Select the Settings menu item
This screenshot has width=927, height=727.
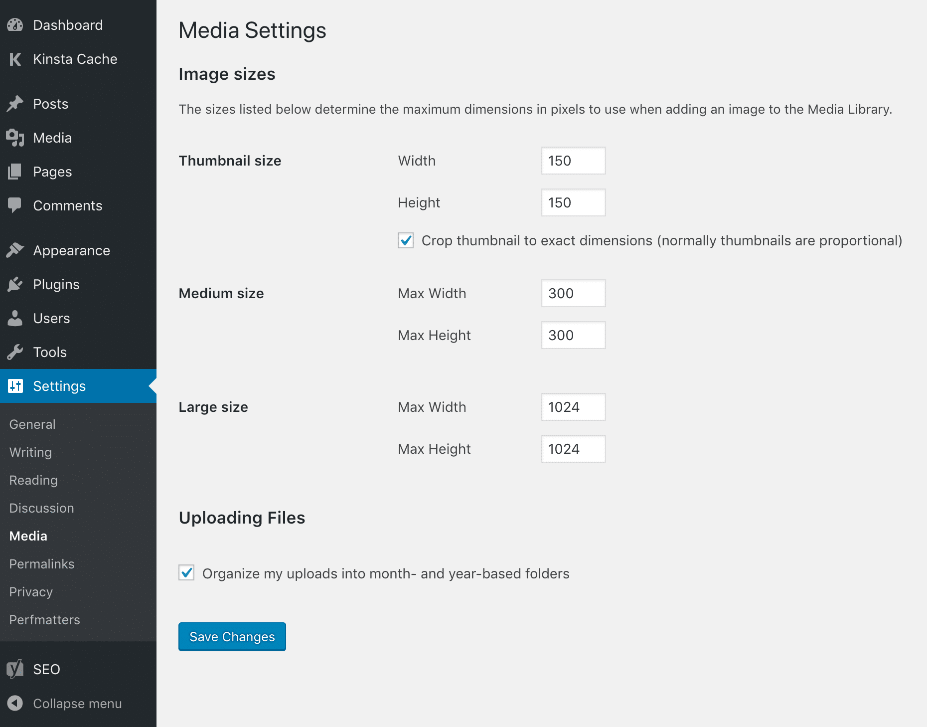tap(59, 386)
